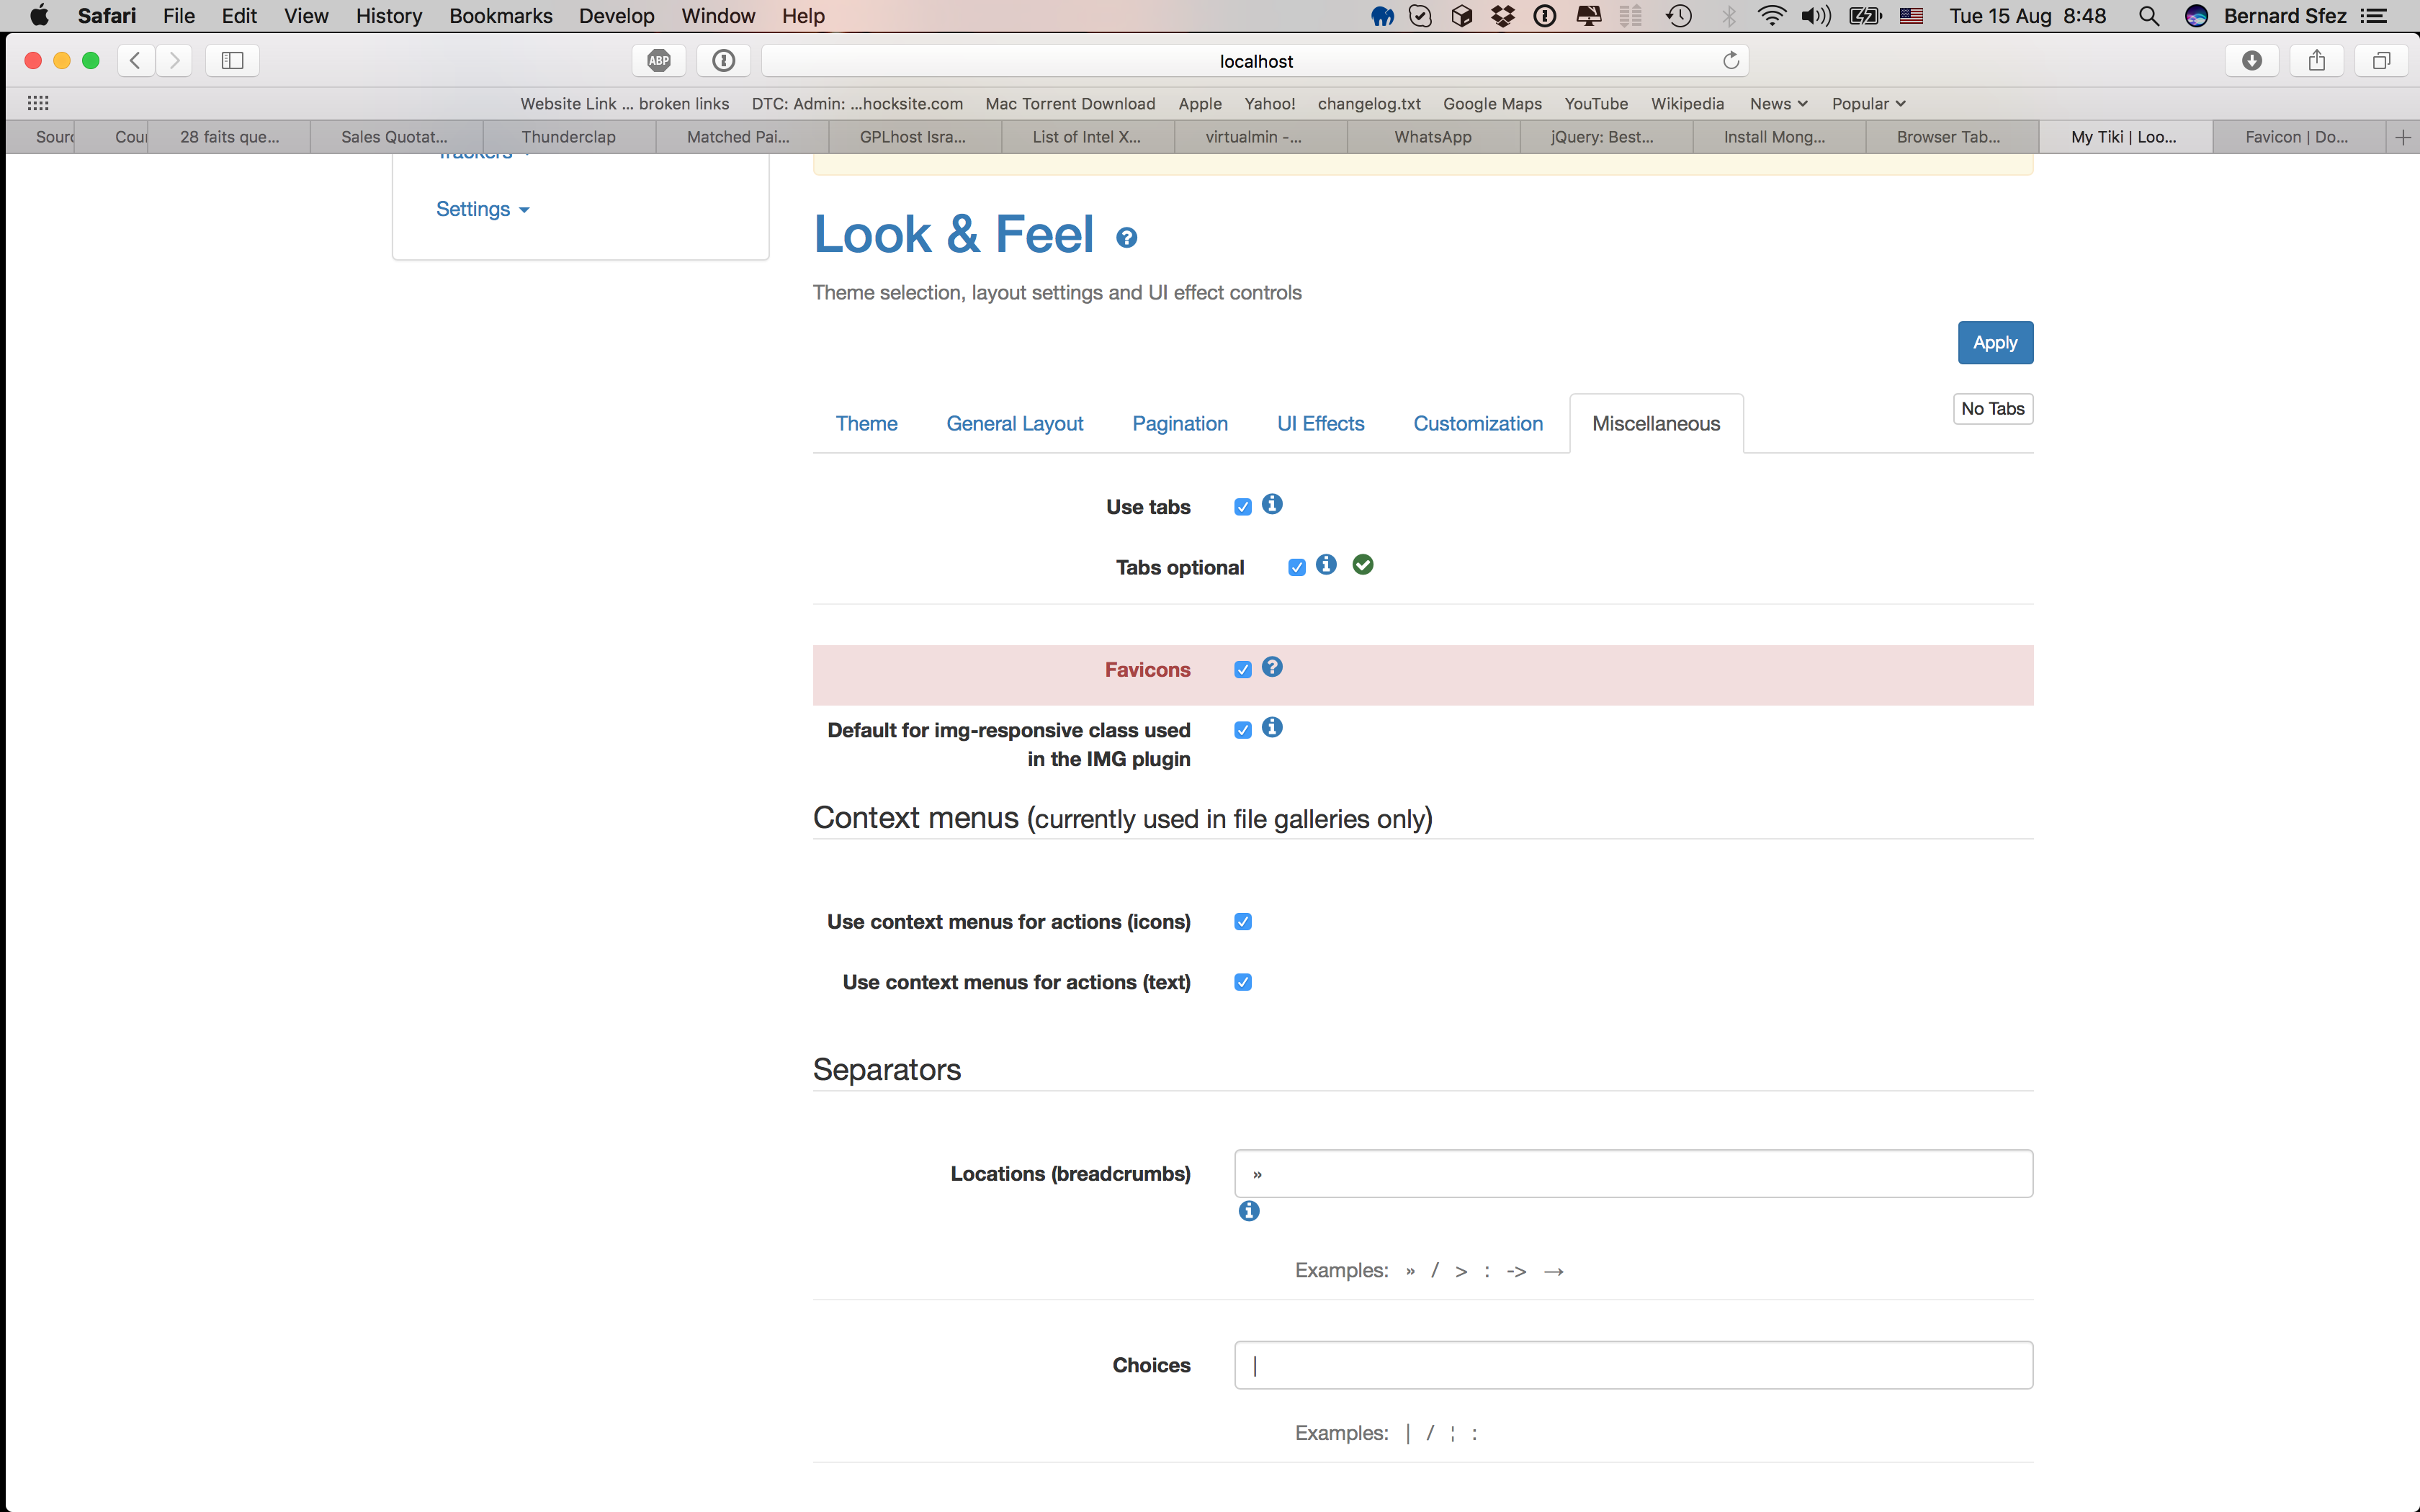The width and height of the screenshot is (2420, 1512).
Task: Click the Safari forward navigation arrow
Action: click(174, 60)
